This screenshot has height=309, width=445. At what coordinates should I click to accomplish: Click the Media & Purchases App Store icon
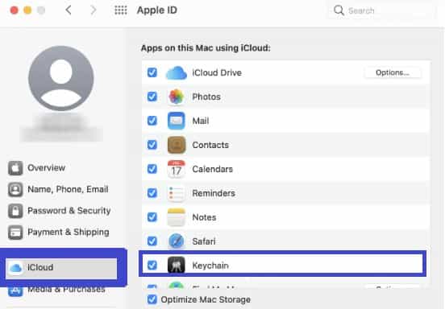pos(15,290)
